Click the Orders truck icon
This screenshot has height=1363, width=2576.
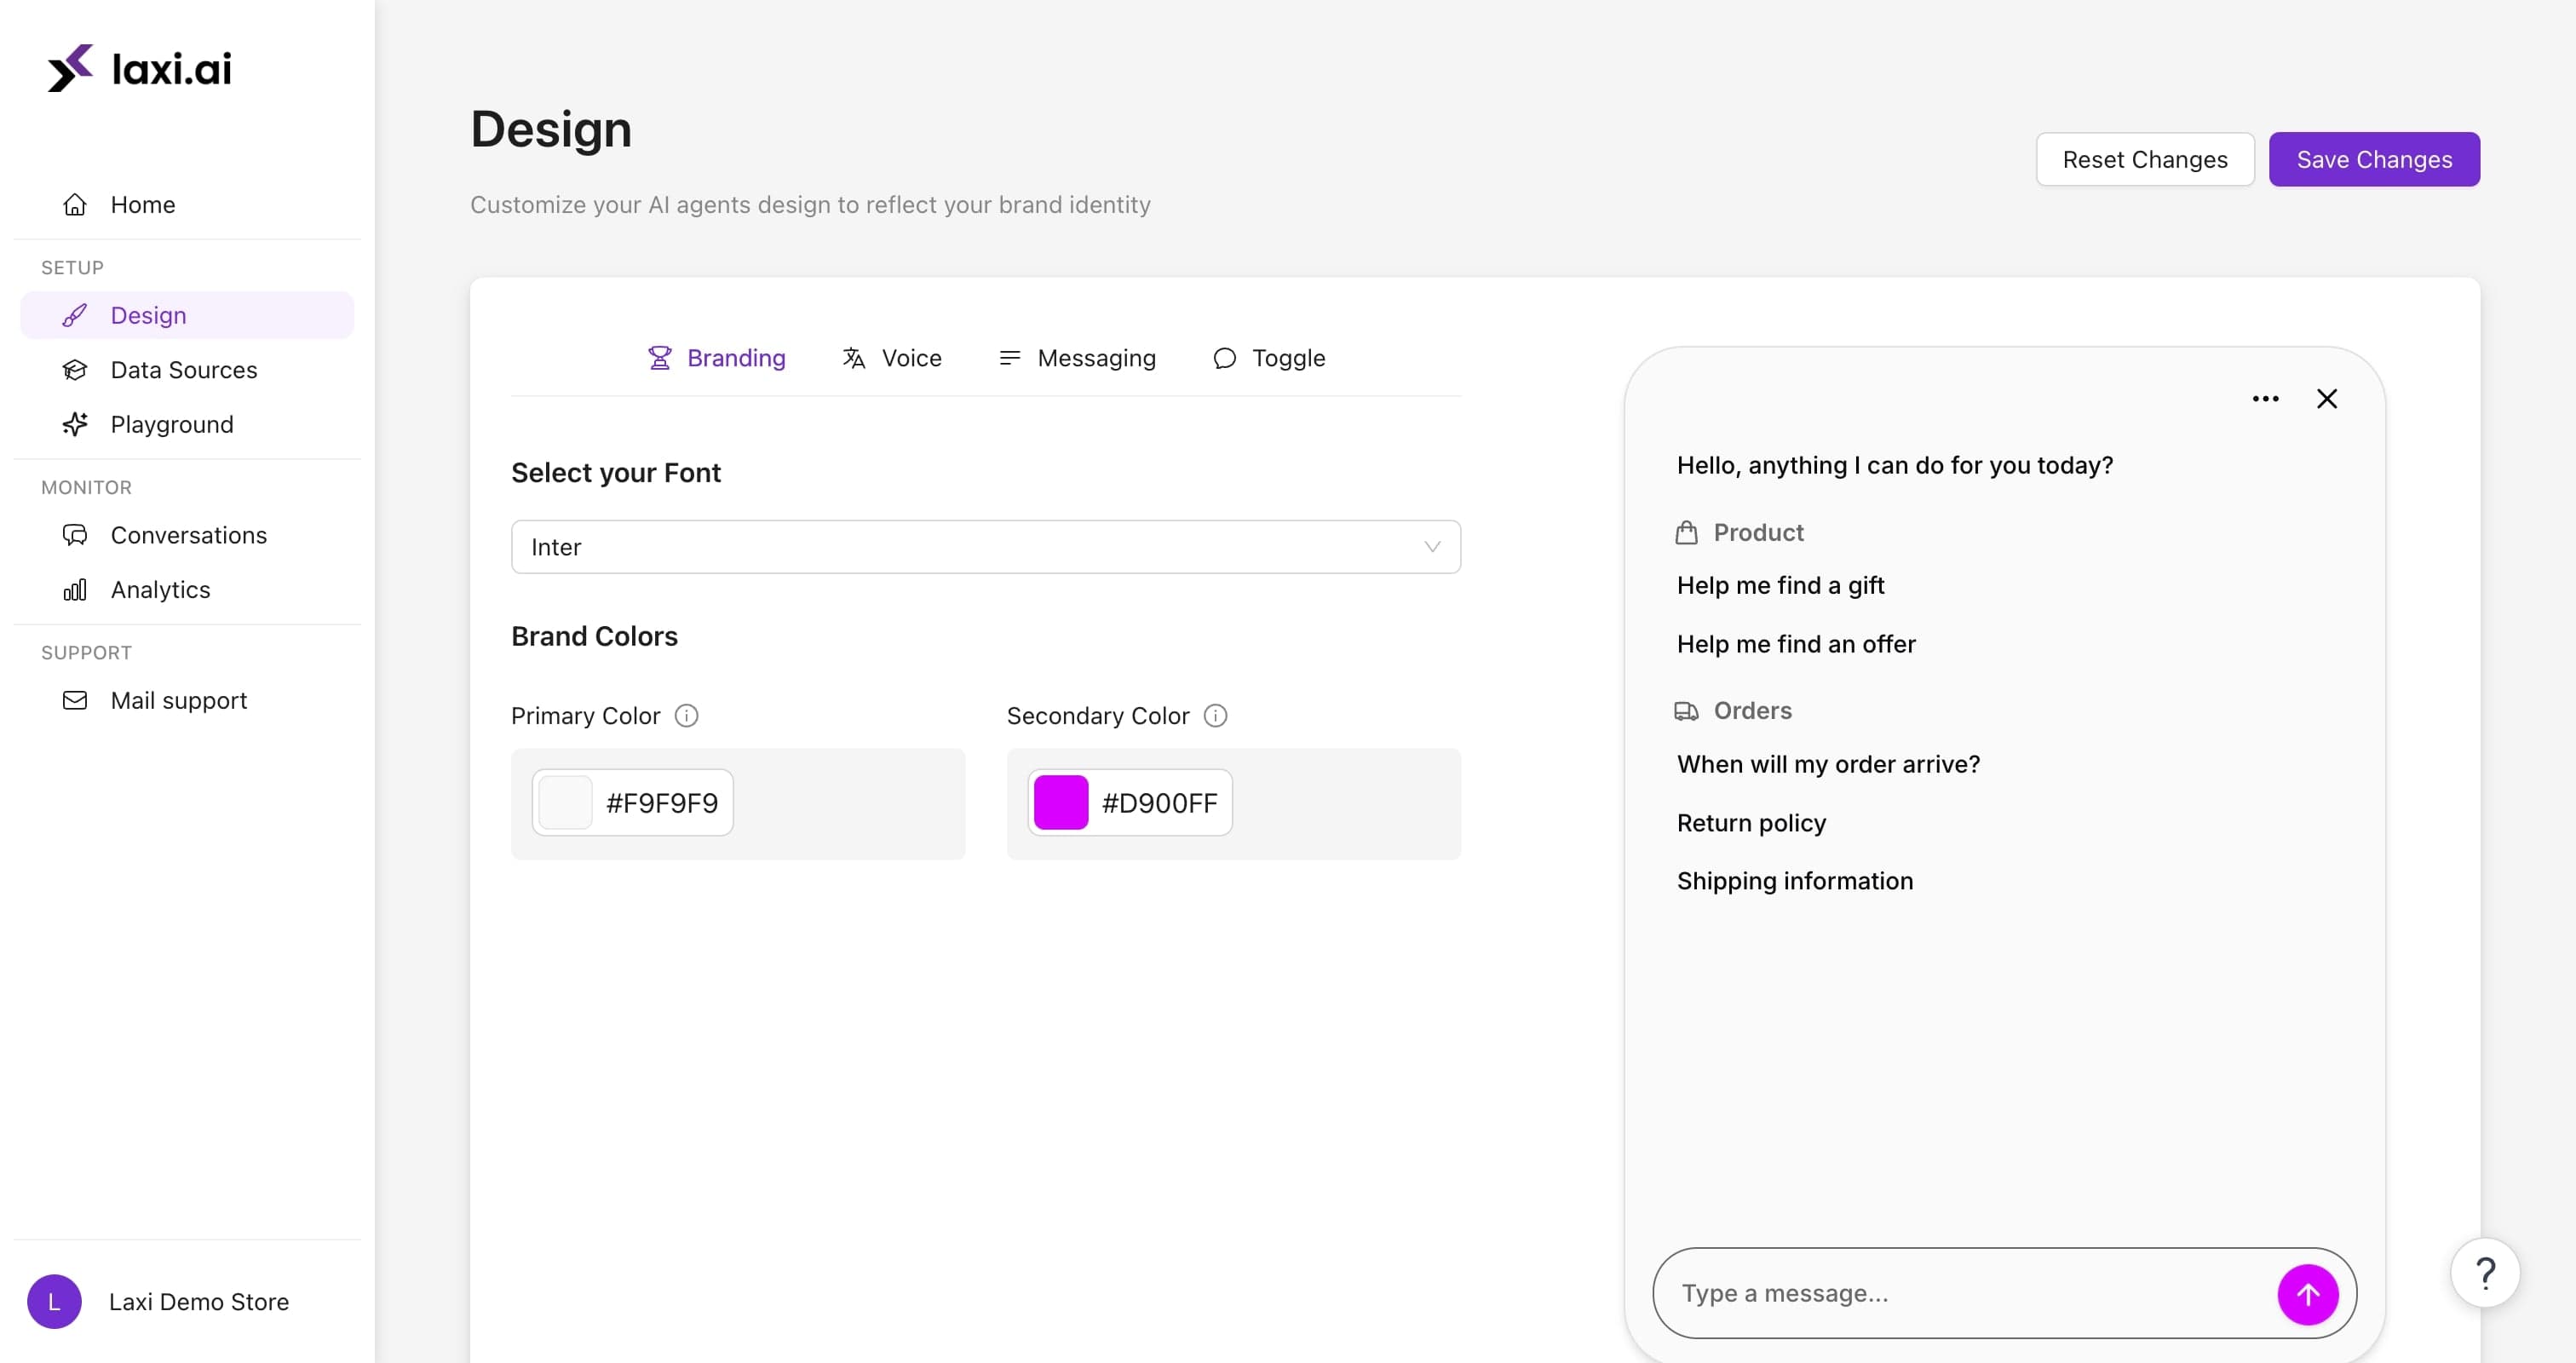click(1686, 711)
